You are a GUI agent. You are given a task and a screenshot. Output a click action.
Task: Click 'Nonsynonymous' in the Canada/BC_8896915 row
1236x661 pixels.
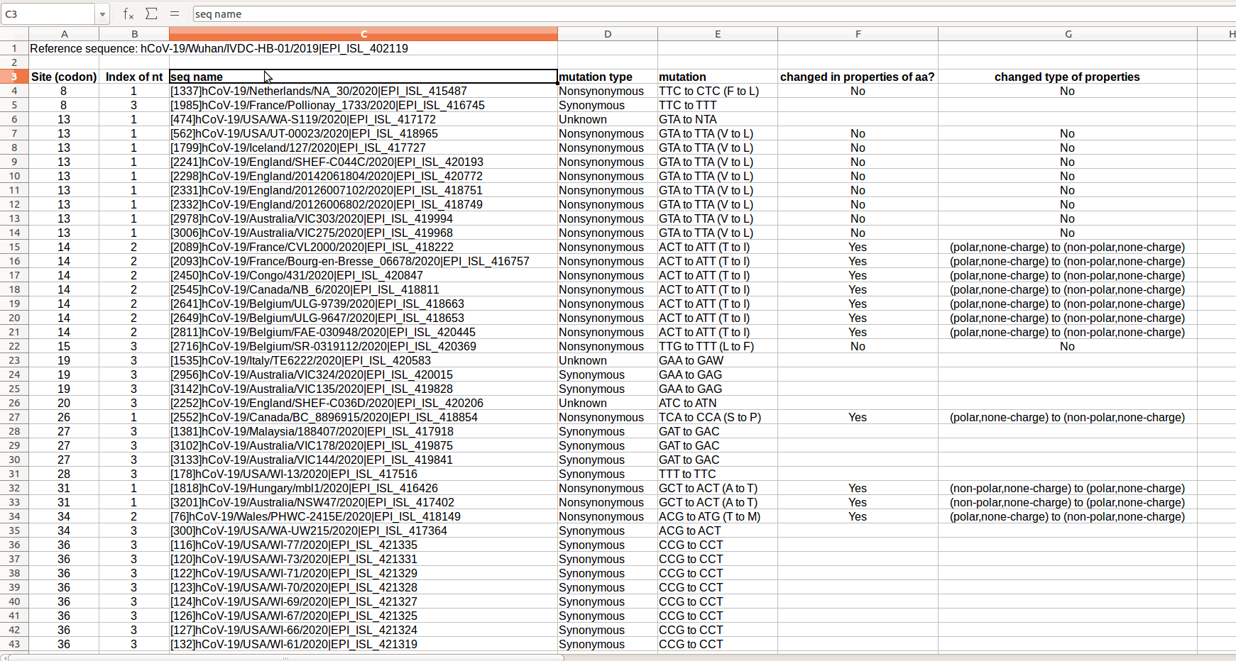pos(608,417)
